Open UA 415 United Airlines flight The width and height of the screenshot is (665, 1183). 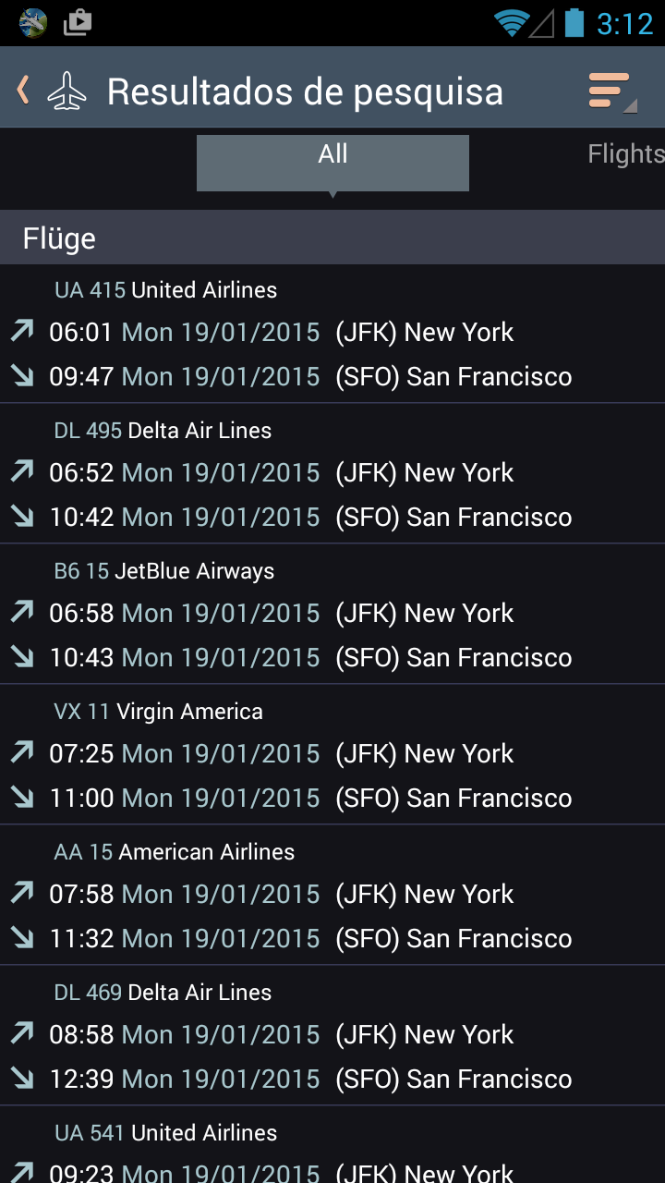pyautogui.click(x=332, y=334)
